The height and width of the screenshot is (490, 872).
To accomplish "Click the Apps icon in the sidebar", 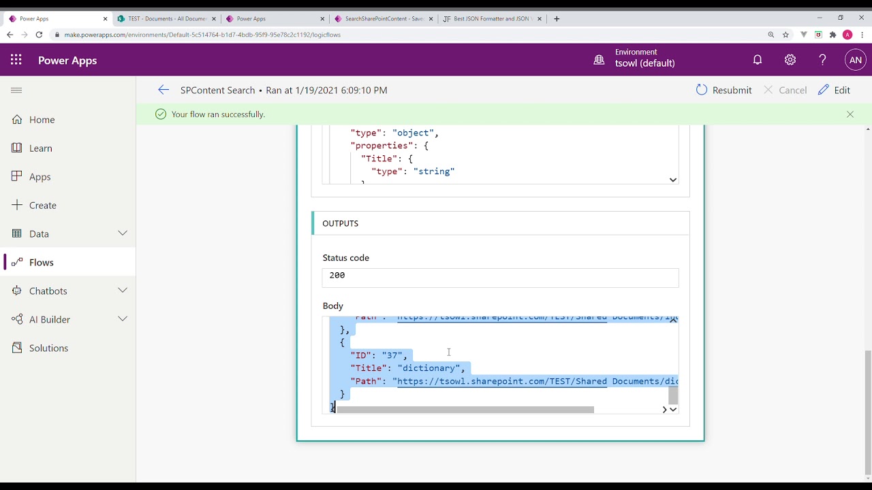I will 18,177.
